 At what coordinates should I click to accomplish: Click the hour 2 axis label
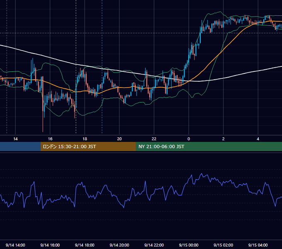pos(224,139)
